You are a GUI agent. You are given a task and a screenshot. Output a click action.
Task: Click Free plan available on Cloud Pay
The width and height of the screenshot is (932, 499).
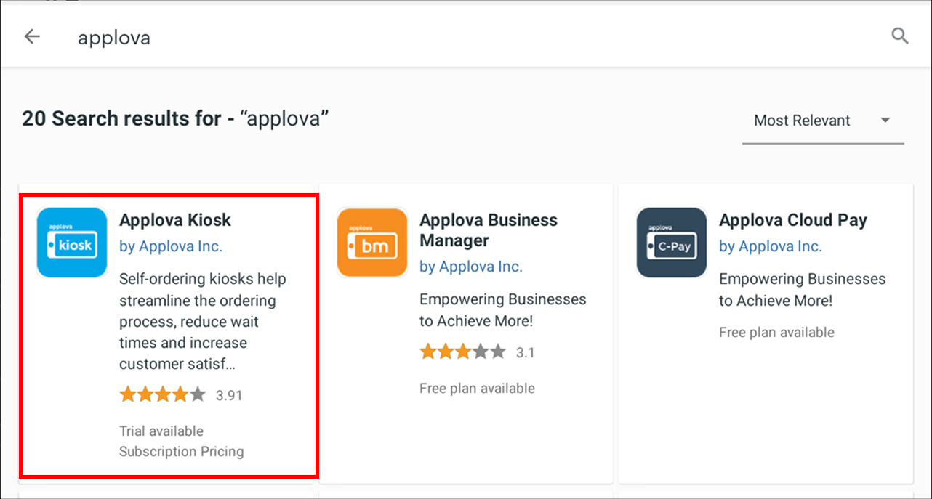pyautogui.click(x=776, y=333)
